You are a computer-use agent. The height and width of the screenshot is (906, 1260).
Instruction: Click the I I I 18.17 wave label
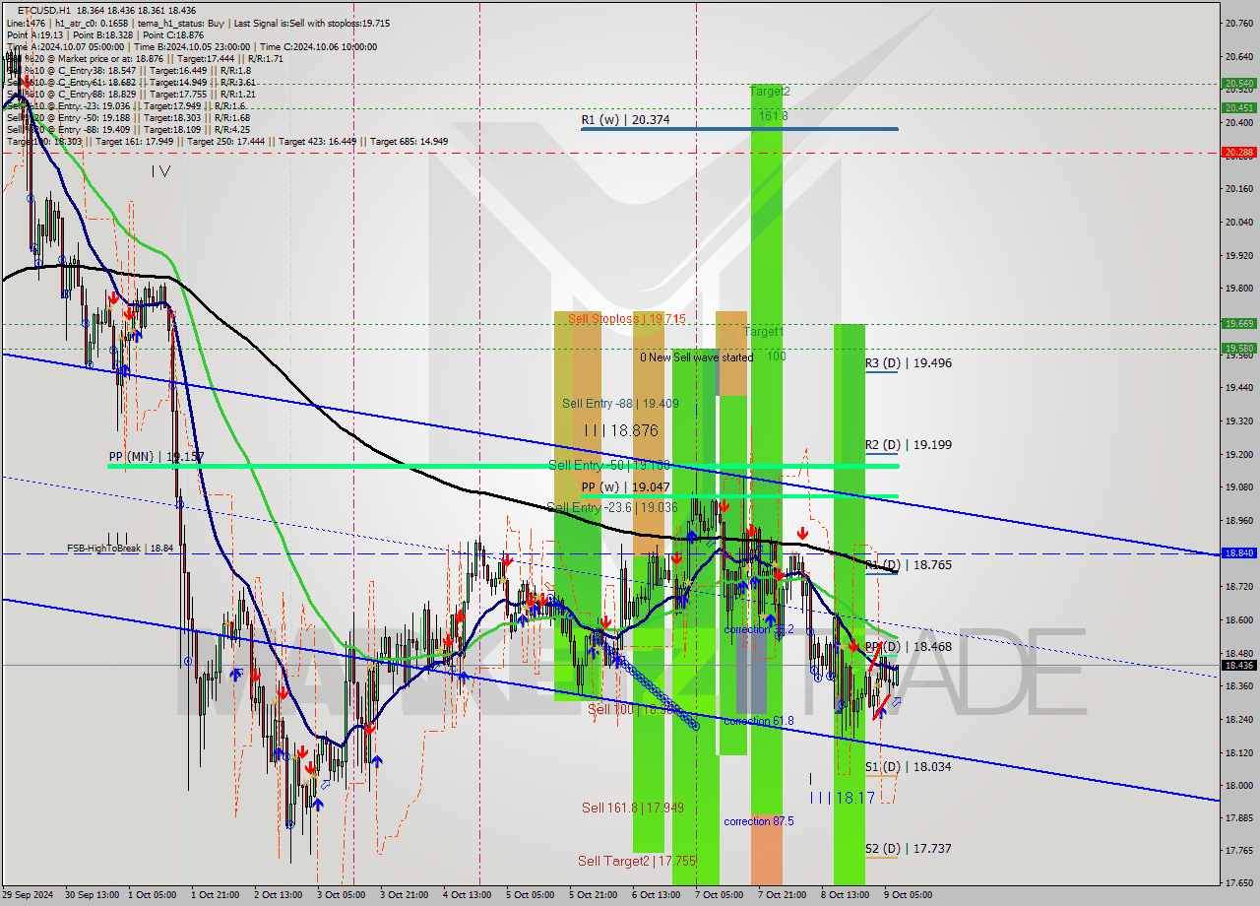coord(842,798)
